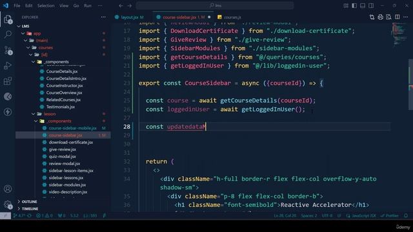Click the errors and warnings status indicator
The width and height of the screenshot is (413, 232).
[45, 216]
